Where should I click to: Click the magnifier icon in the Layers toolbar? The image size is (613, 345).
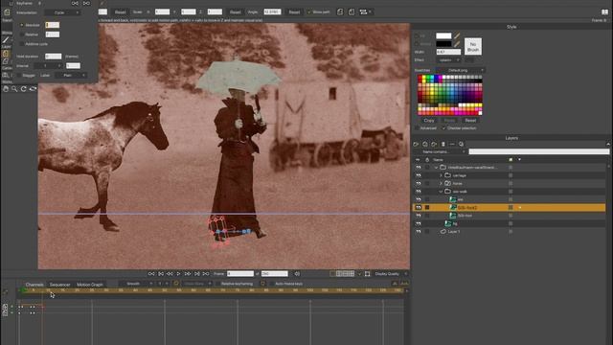pyautogui.click(x=462, y=145)
